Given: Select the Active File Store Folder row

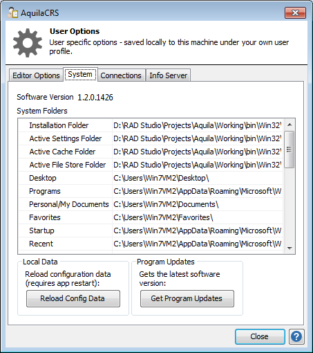Looking at the screenshot, I should 151,165.
